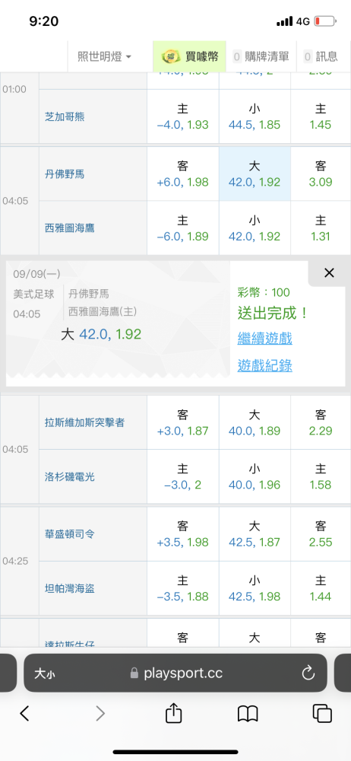351x761 pixels.
Task: Open the Safari share sheet icon
Action: (173, 712)
